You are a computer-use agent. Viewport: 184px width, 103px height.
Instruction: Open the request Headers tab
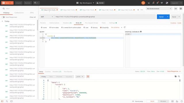pos(67,23)
